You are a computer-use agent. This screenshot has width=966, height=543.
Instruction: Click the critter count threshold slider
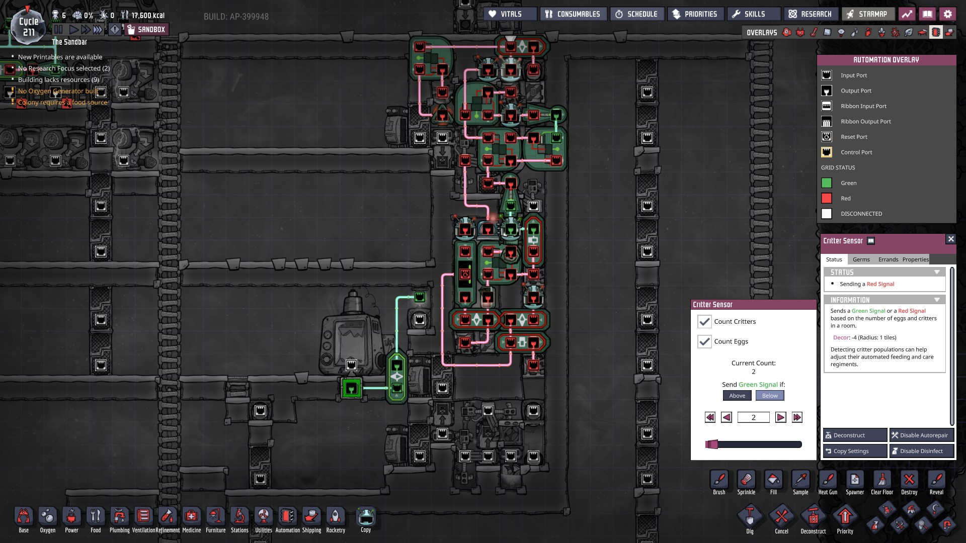pos(754,444)
